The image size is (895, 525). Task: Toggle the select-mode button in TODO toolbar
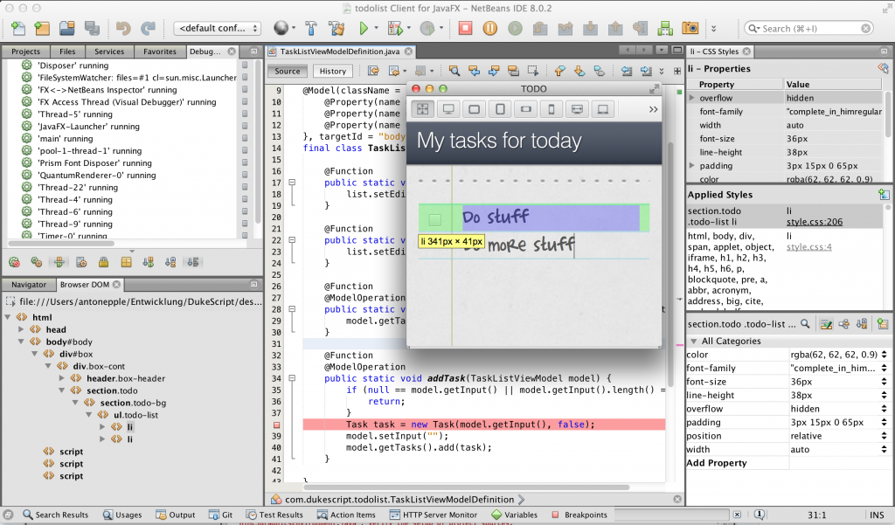pos(422,109)
